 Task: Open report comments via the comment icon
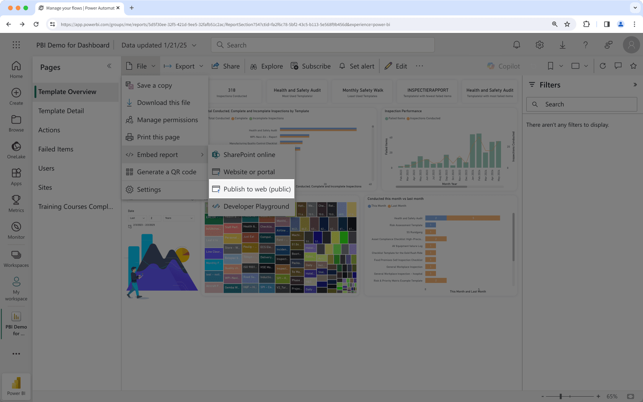click(x=618, y=66)
